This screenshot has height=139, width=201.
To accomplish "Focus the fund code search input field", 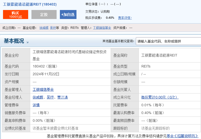I will tap(168, 41).
